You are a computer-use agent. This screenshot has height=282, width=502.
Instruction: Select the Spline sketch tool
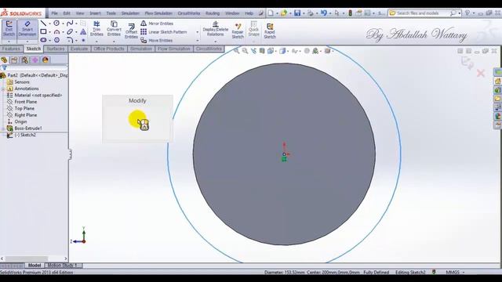point(70,23)
